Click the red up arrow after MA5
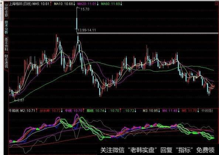Screen dimensions: 219x155 (51, 4)
